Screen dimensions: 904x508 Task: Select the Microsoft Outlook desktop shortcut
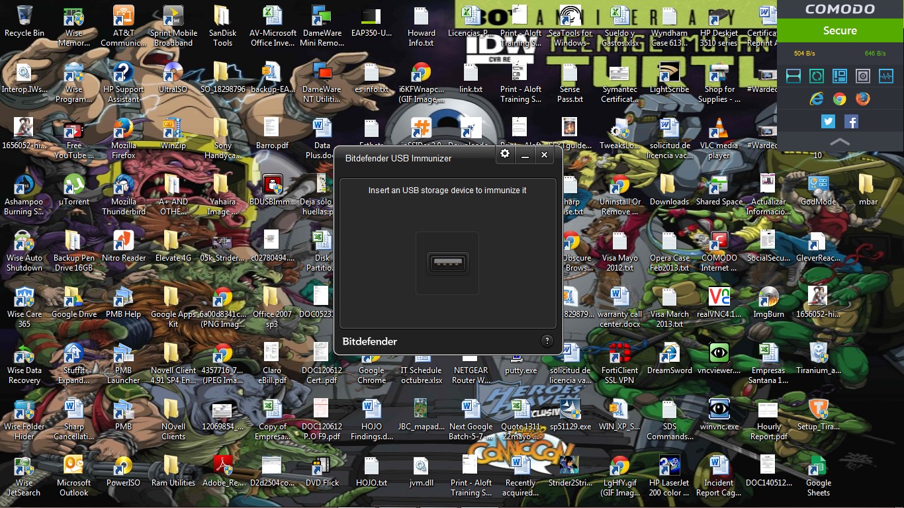coord(74,476)
